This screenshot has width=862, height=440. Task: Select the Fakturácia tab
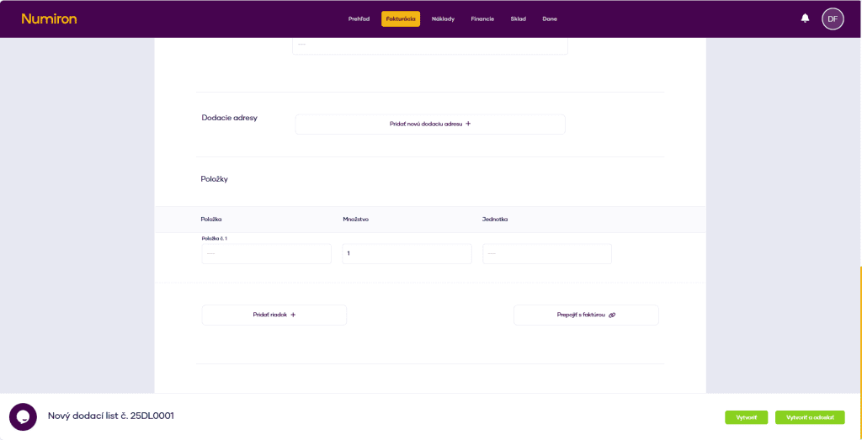coord(400,19)
